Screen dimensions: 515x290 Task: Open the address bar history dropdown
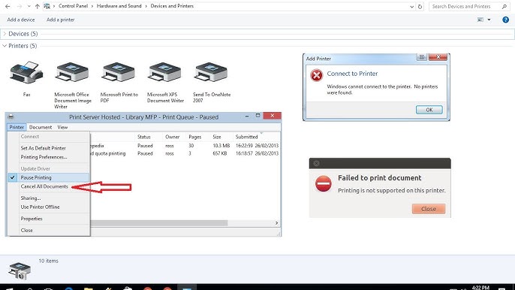[412, 6]
